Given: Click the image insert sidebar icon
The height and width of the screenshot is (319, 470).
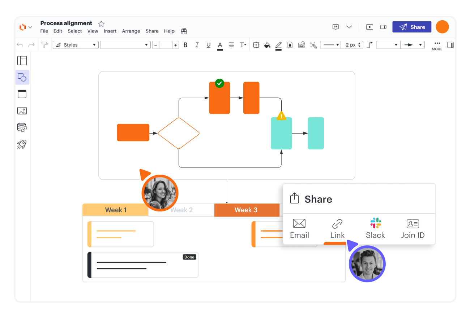Looking at the screenshot, I should (22, 111).
